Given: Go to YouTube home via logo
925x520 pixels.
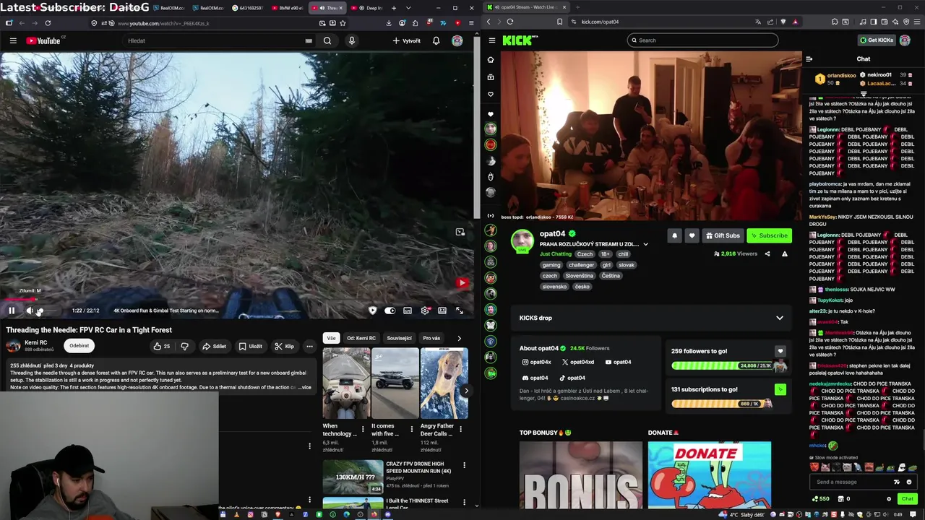Looking at the screenshot, I should point(45,40).
